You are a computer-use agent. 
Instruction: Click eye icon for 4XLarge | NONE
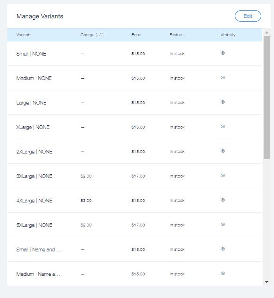pyautogui.click(x=223, y=200)
